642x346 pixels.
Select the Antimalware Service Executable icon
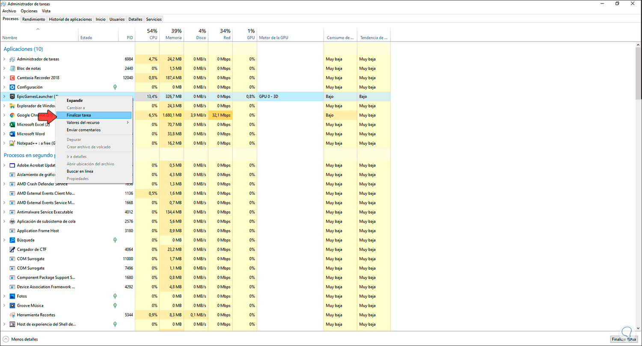[12, 212]
